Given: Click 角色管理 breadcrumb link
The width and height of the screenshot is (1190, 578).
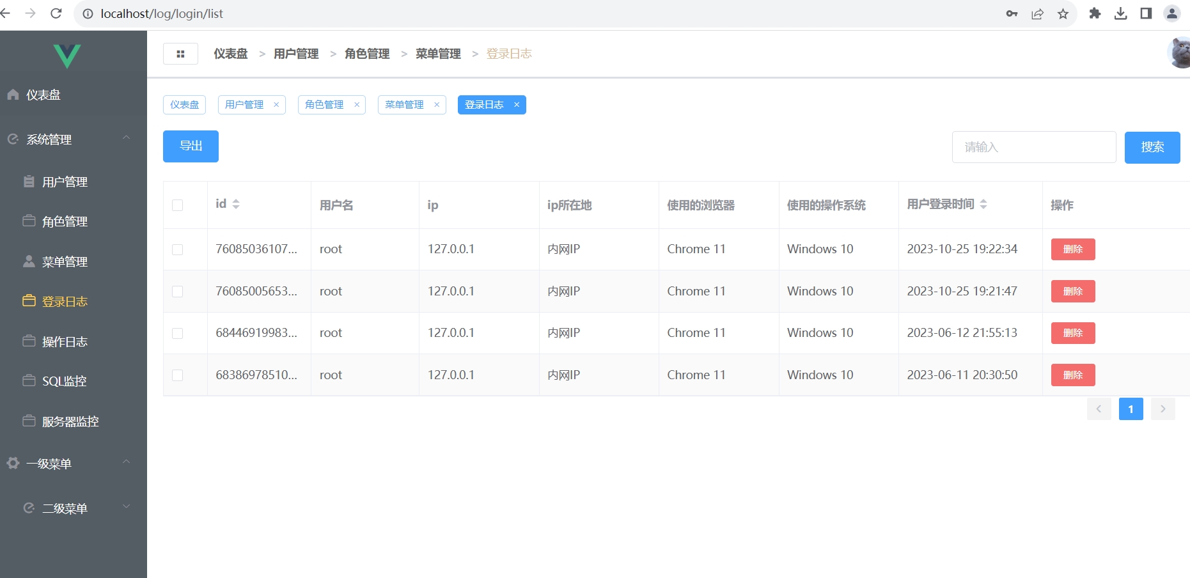Looking at the screenshot, I should (x=367, y=54).
